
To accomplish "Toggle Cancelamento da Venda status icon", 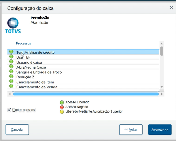I will tap(11, 86).
